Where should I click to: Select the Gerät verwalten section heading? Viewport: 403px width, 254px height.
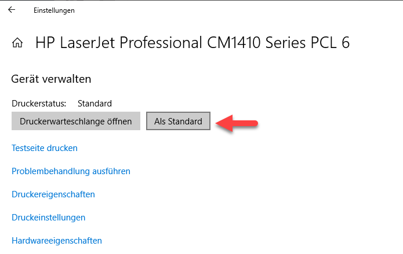[52, 79]
